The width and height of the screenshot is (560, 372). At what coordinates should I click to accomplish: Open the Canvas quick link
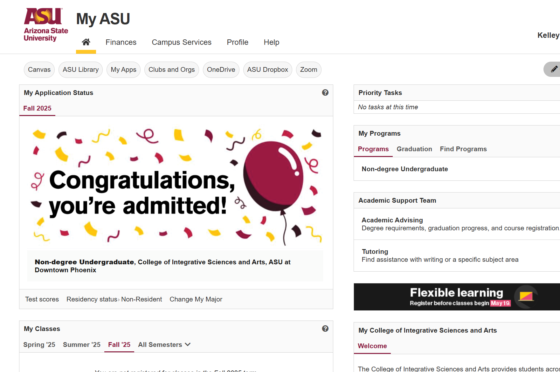[39, 70]
